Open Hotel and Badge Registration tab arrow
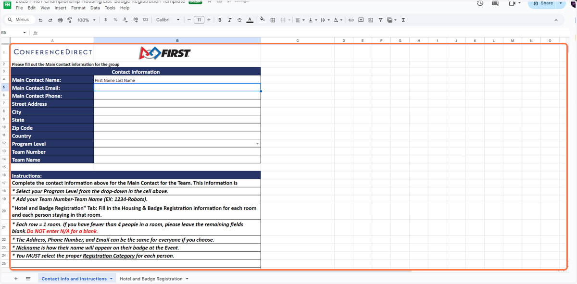Image resolution: width=577 pixels, height=284 pixels. point(187,279)
